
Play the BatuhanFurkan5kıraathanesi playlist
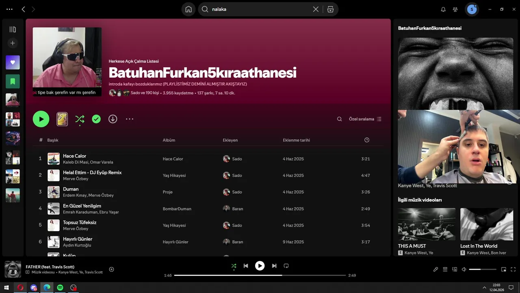(41, 119)
